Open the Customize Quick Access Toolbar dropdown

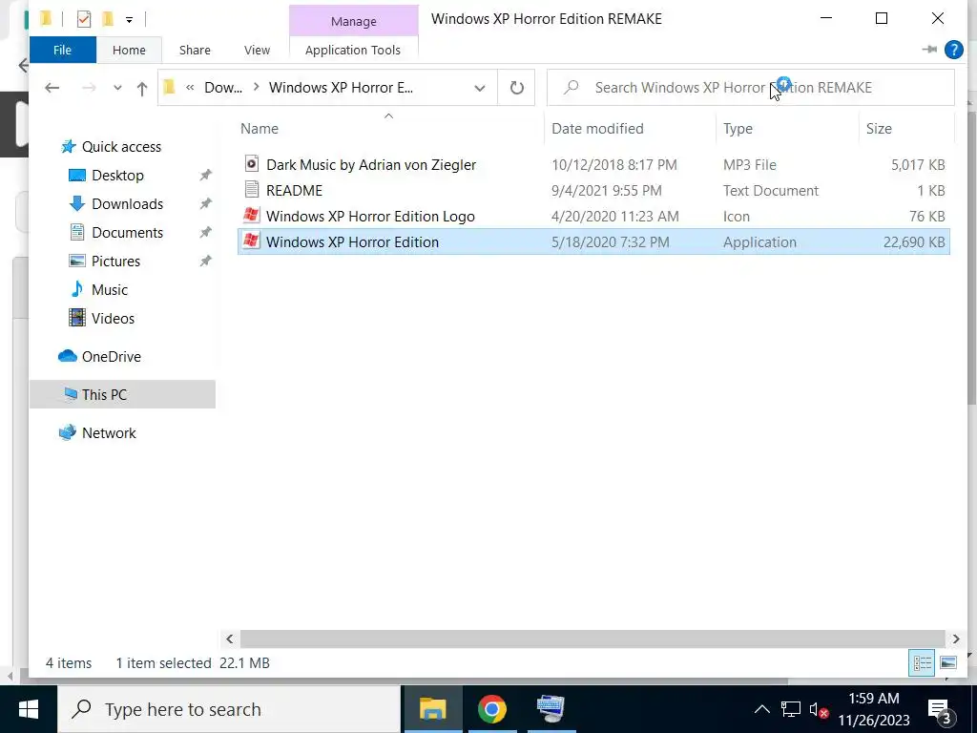(129, 20)
